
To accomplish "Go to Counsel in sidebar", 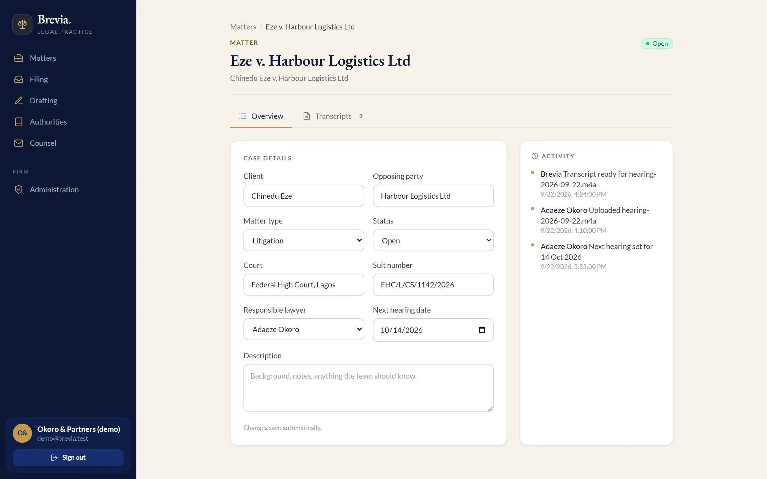I will (68, 143).
